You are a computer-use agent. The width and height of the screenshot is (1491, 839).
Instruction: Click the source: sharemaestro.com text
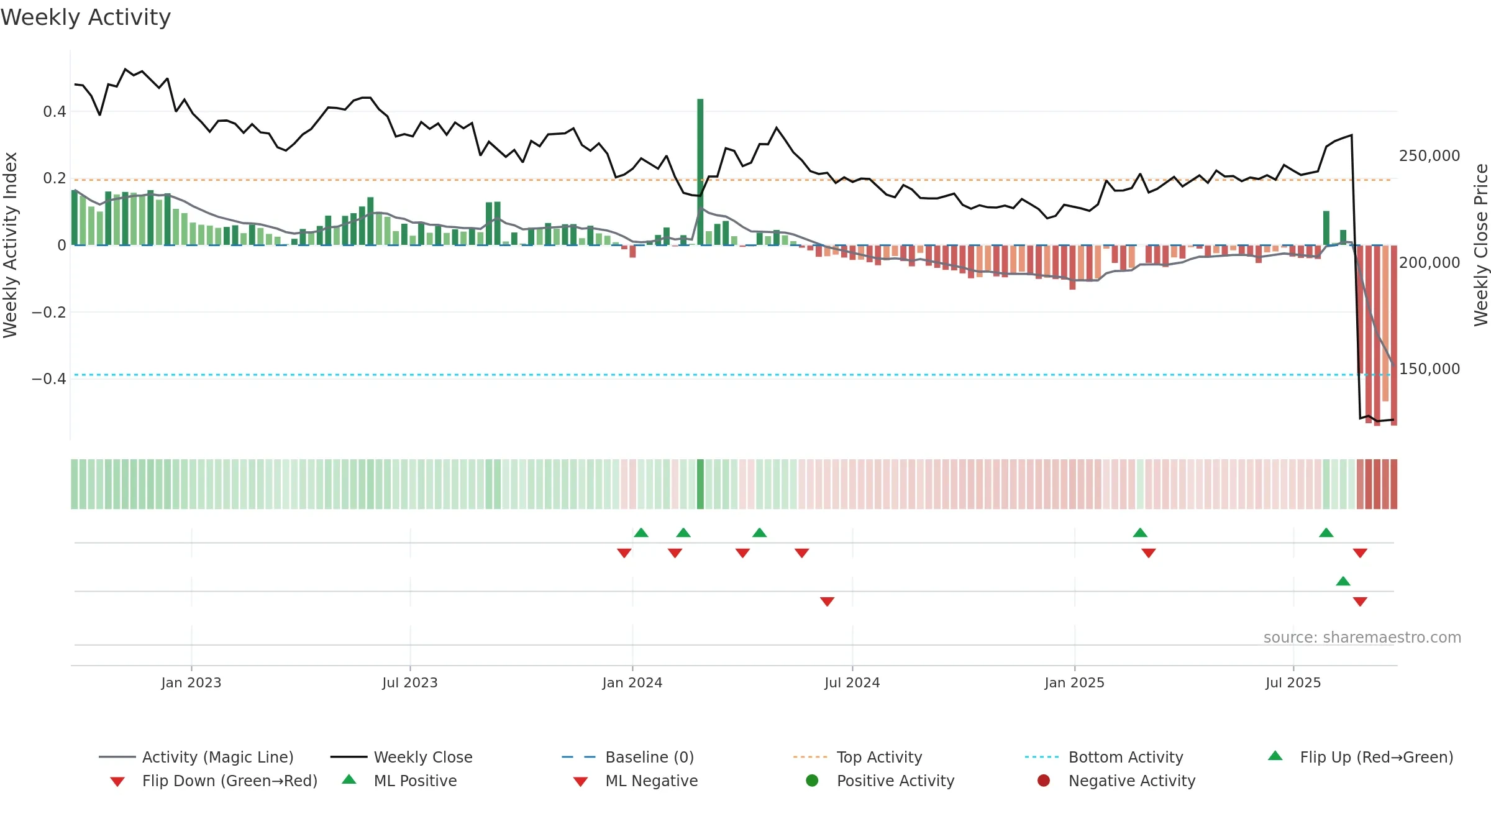[x=1362, y=638]
